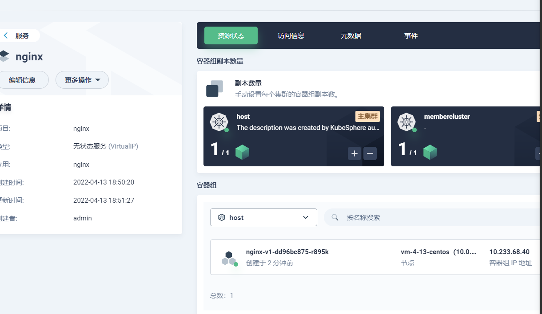Click the 手动设置每个集群的容器组副本数 description
The image size is (542, 314).
pyautogui.click(x=287, y=94)
